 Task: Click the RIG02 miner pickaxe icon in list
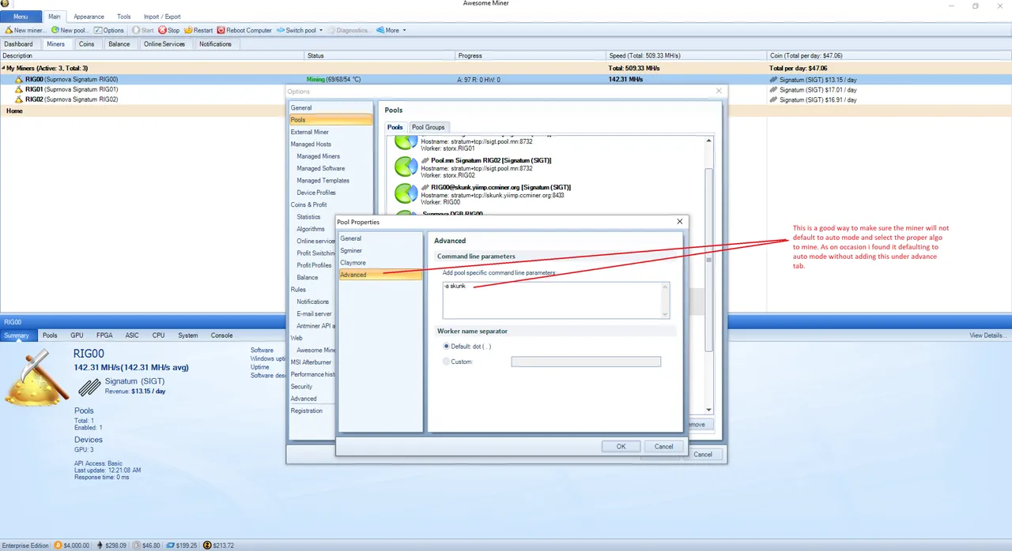pos(19,99)
